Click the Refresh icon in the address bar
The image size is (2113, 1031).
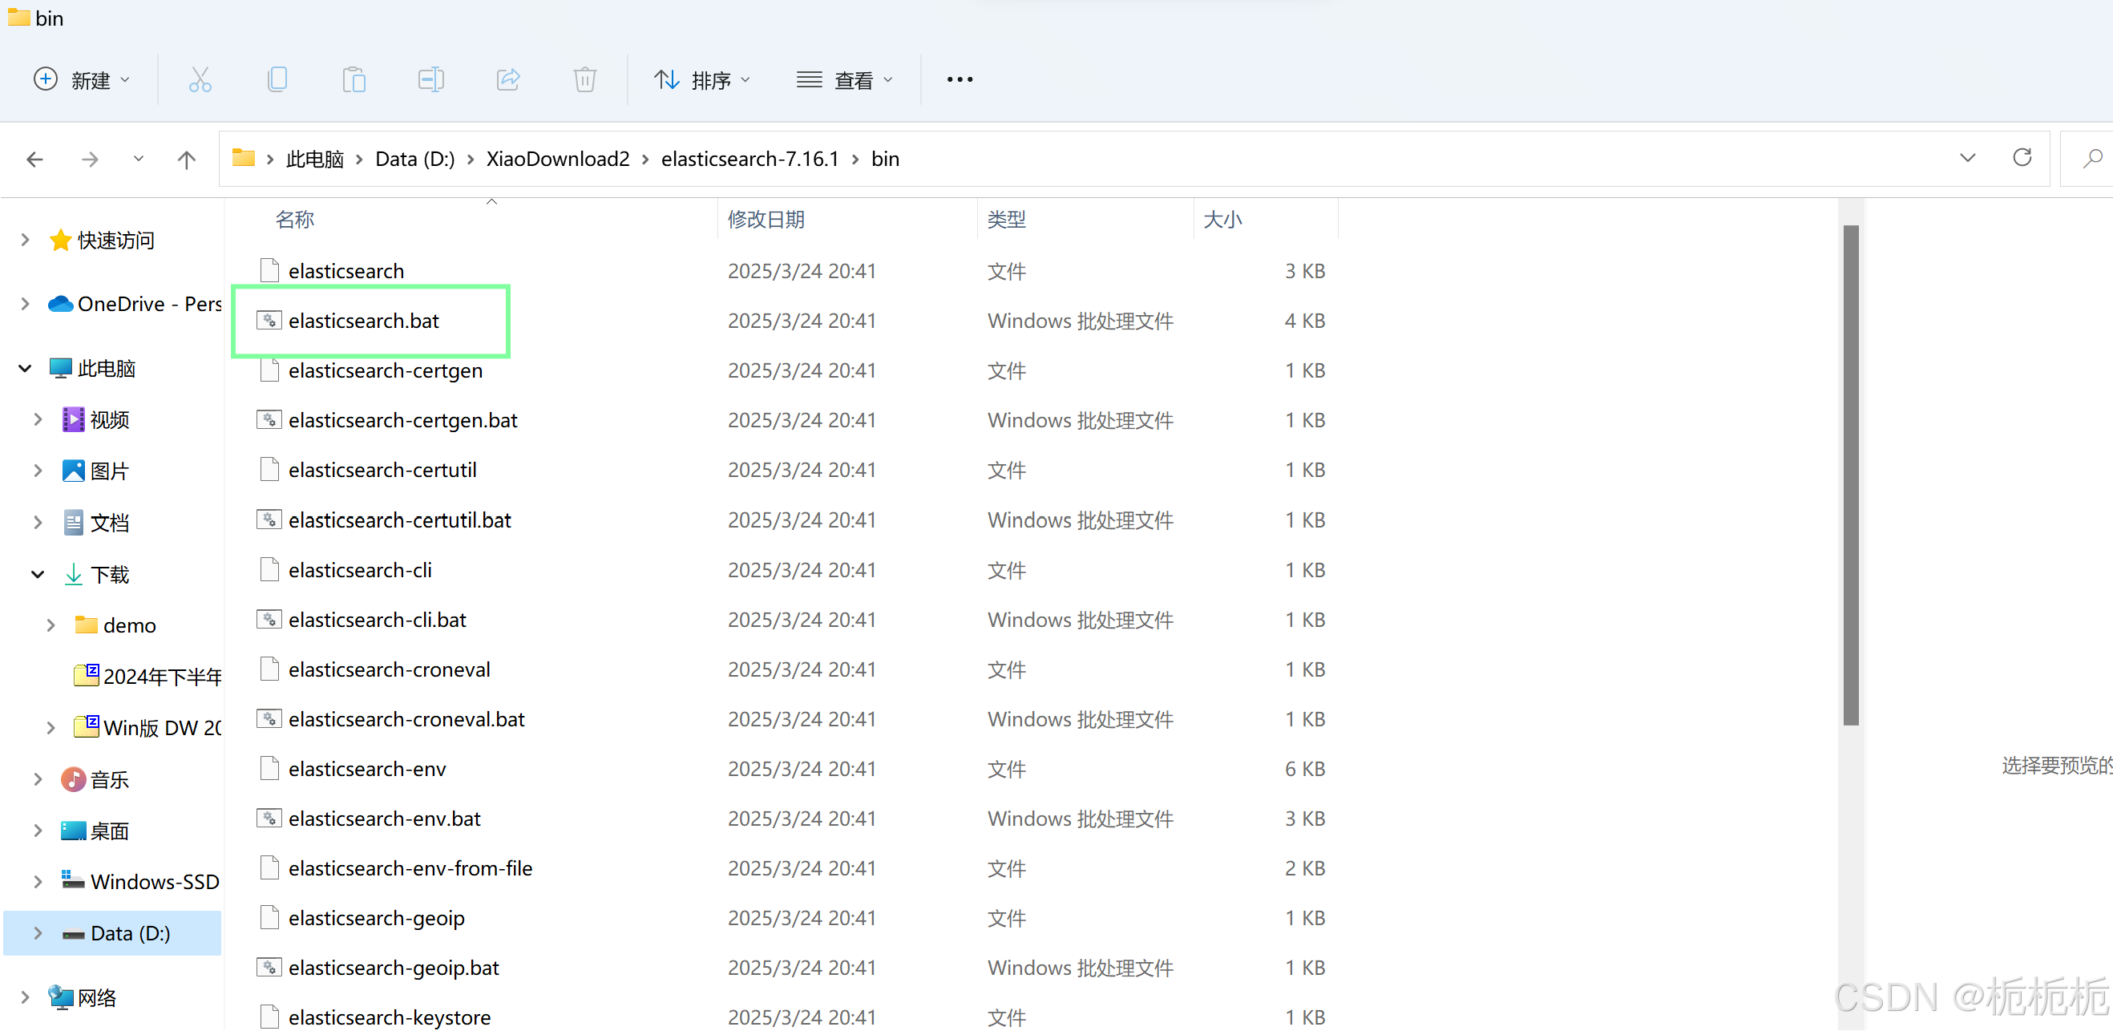coord(2022,157)
